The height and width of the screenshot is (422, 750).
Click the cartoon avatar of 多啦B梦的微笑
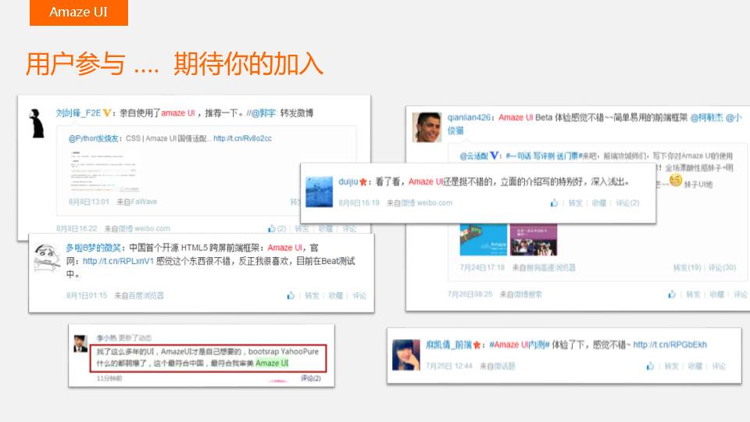[47, 258]
